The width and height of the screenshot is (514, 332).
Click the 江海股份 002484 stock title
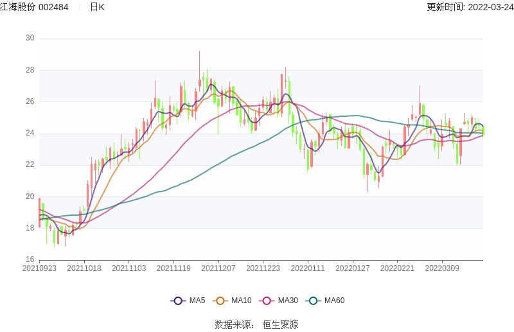tap(34, 7)
